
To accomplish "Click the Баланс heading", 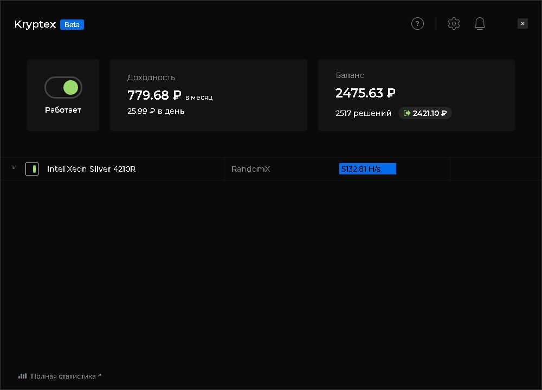I will point(350,75).
